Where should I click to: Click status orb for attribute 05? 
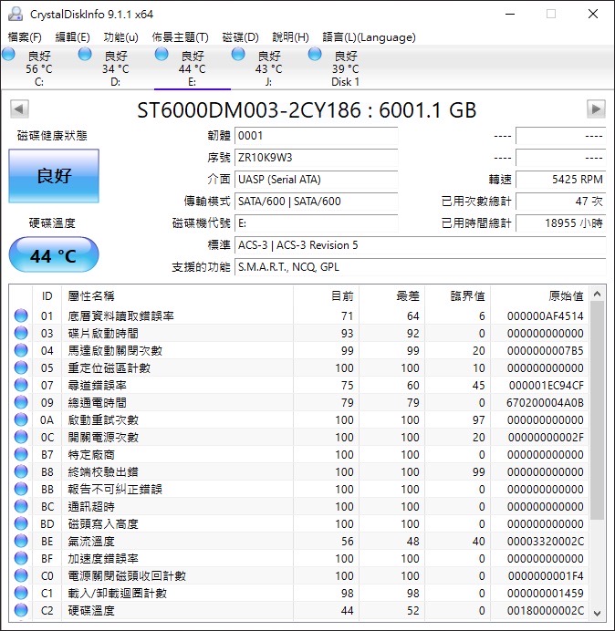tap(21, 367)
